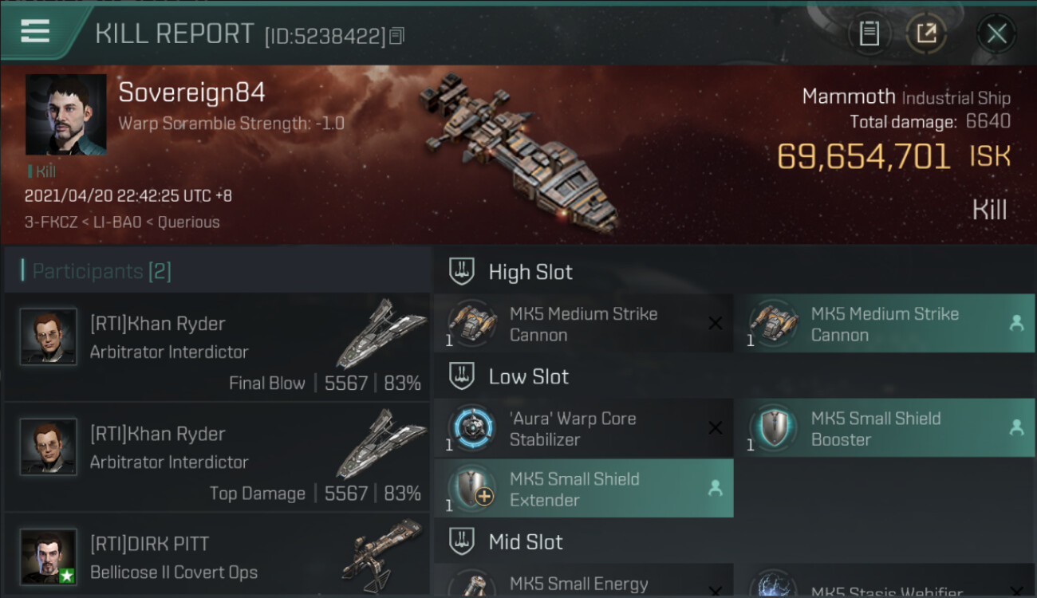1037x598 pixels.
Task: Open the hamburger menu
Action: point(35,31)
